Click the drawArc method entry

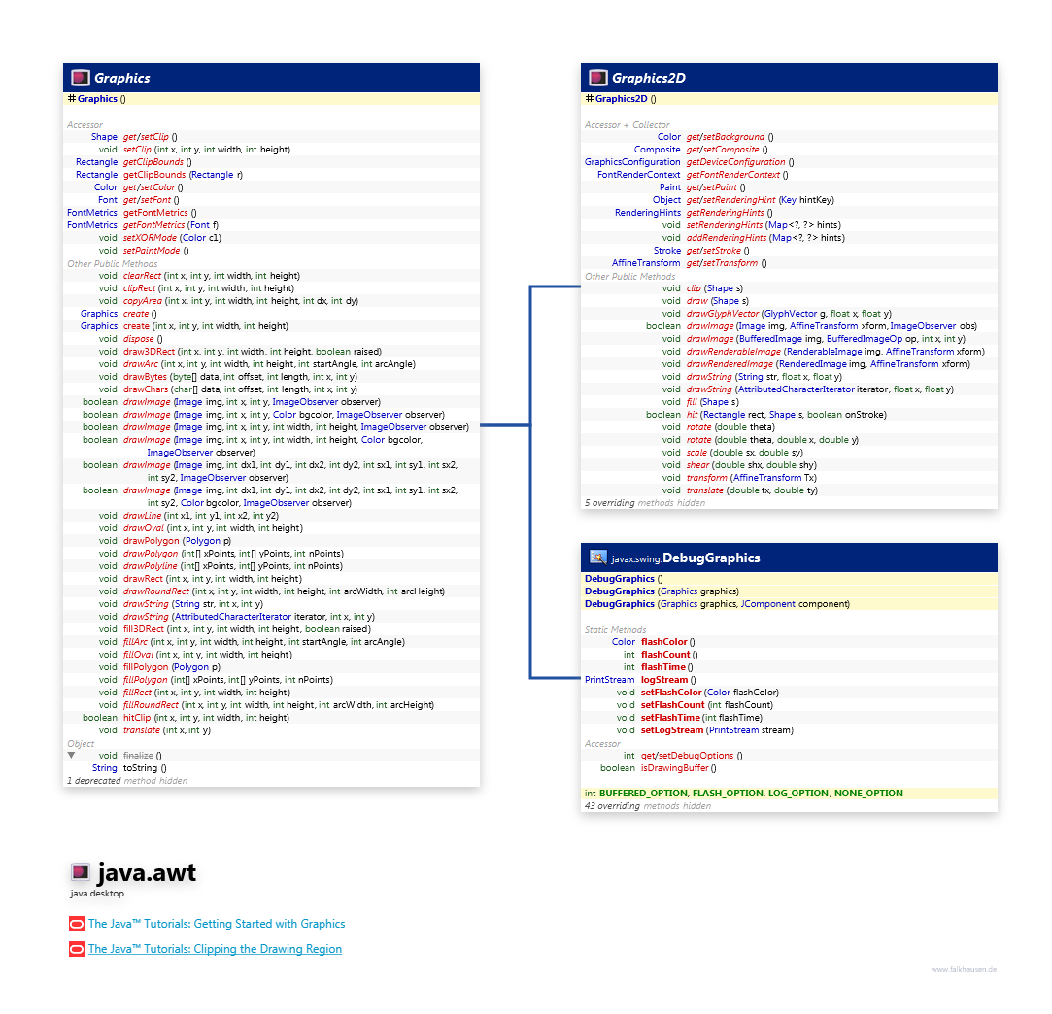point(141,364)
